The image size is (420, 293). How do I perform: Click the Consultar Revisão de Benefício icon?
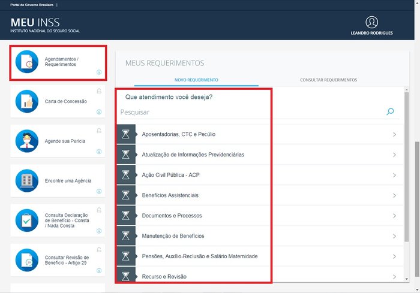pos(27,260)
